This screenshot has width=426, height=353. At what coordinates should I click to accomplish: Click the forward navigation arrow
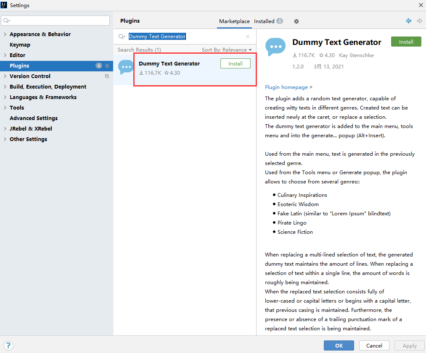coord(419,21)
